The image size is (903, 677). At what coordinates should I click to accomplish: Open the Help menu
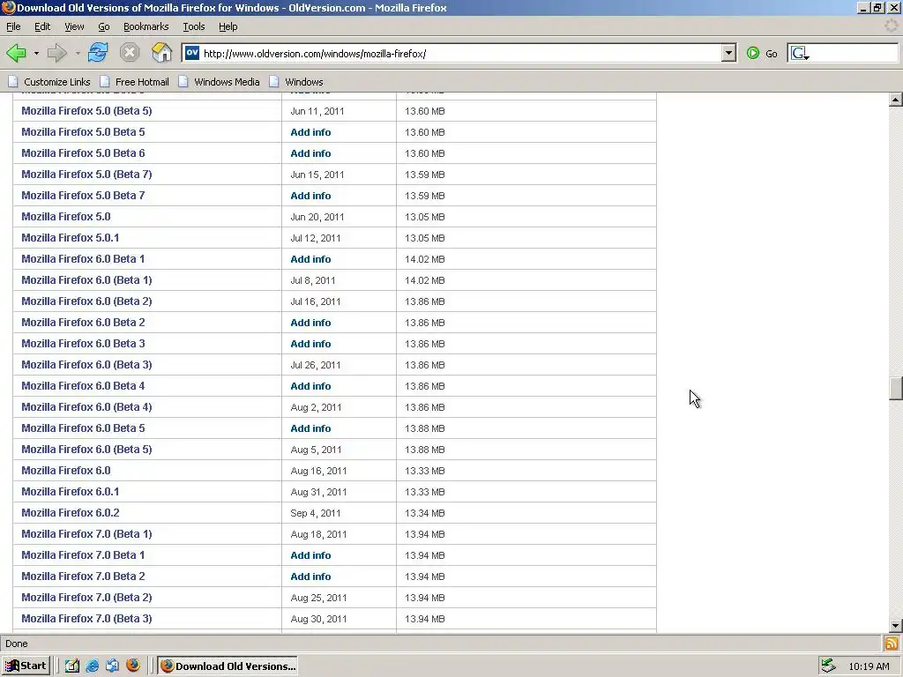(x=228, y=26)
